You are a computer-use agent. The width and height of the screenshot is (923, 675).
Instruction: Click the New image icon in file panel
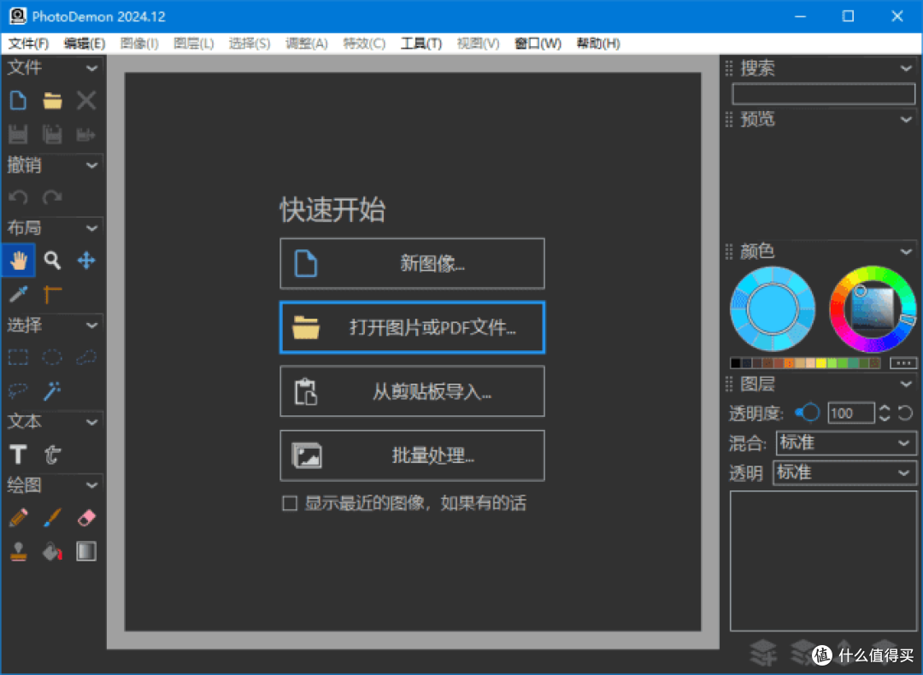pyautogui.click(x=18, y=101)
